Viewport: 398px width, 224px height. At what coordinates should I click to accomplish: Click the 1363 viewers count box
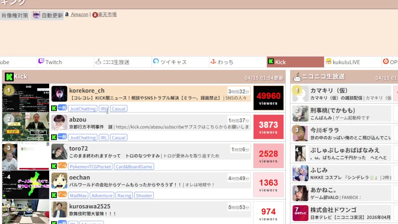[268, 184]
